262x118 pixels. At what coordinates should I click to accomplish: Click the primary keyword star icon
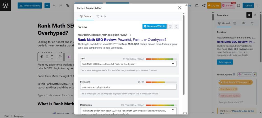221,82
